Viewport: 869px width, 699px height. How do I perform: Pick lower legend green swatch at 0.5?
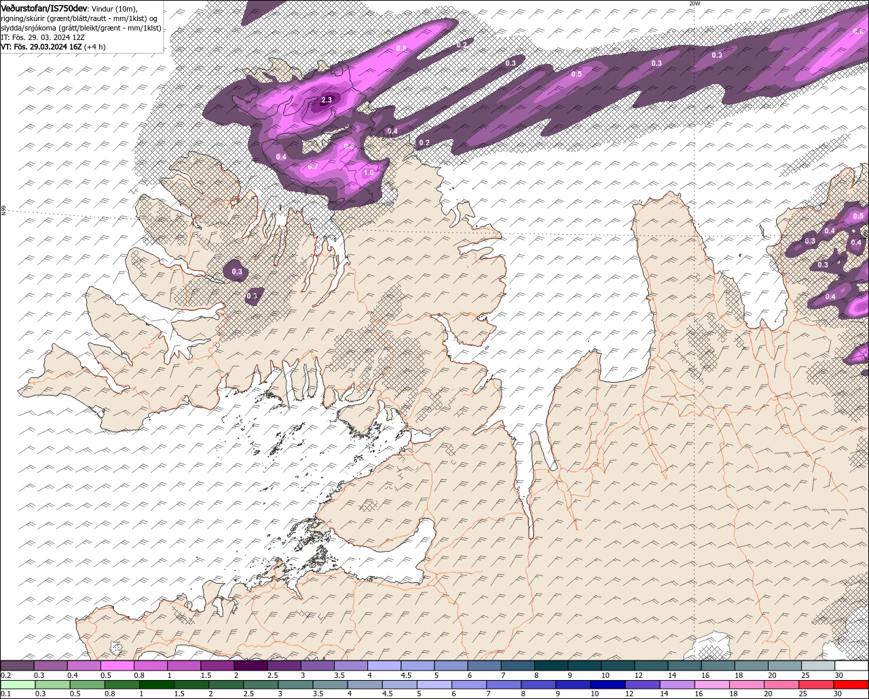click(88, 685)
